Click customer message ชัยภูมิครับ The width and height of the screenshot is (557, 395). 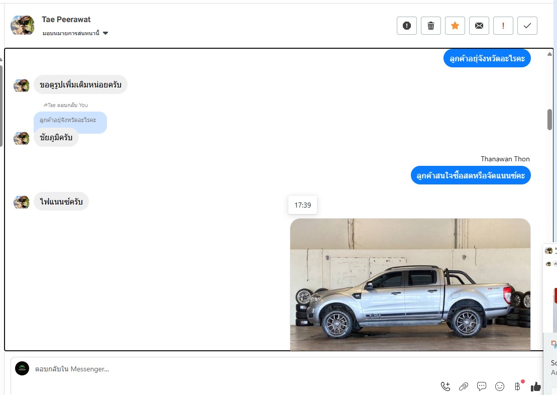coord(56,137)
